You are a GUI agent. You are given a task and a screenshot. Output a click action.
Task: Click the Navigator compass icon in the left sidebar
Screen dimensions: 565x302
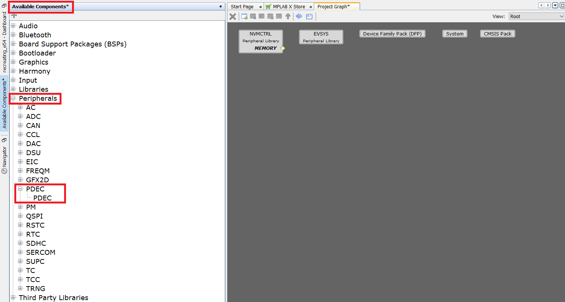pyautogui.click(x=4, y=171)
